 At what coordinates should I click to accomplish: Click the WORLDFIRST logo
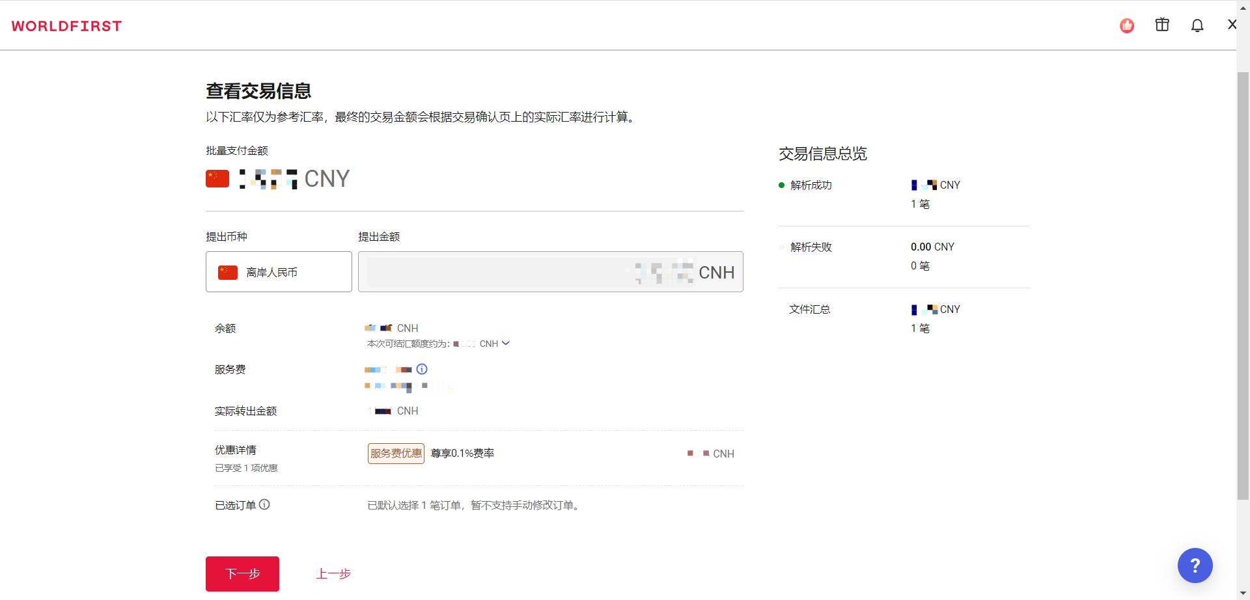(66, 26)
